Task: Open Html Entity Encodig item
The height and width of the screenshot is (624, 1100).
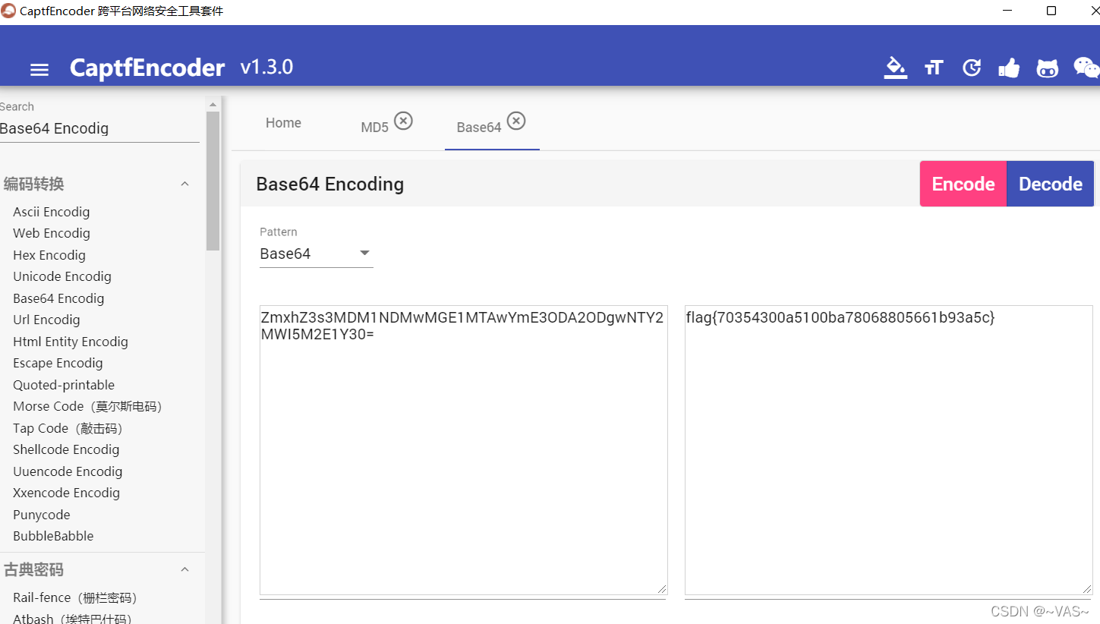Action: [x=71, y=342]
